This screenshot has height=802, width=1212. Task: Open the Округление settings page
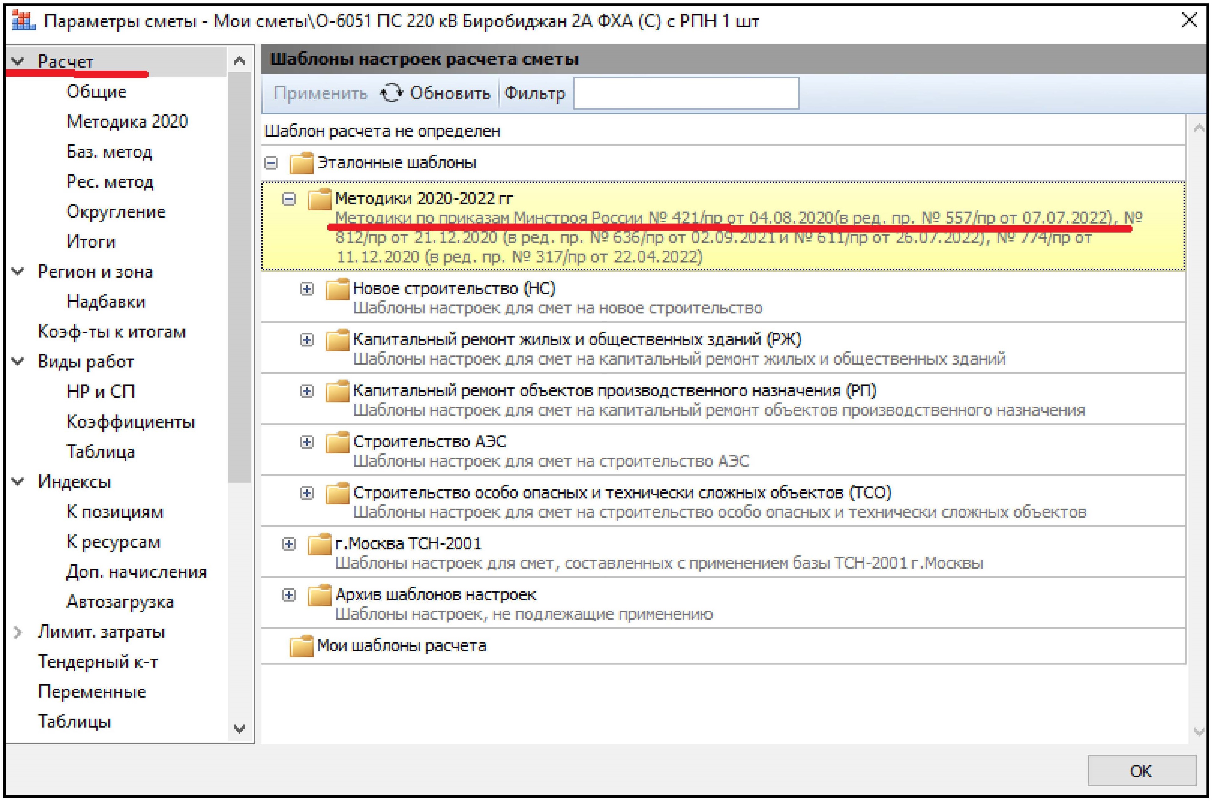116,212
